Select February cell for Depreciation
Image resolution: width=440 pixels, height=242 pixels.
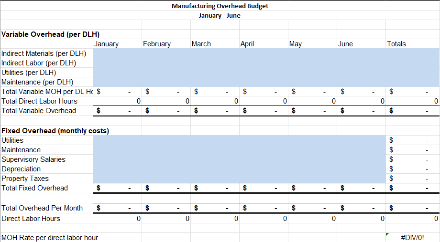tap(166, 169)
